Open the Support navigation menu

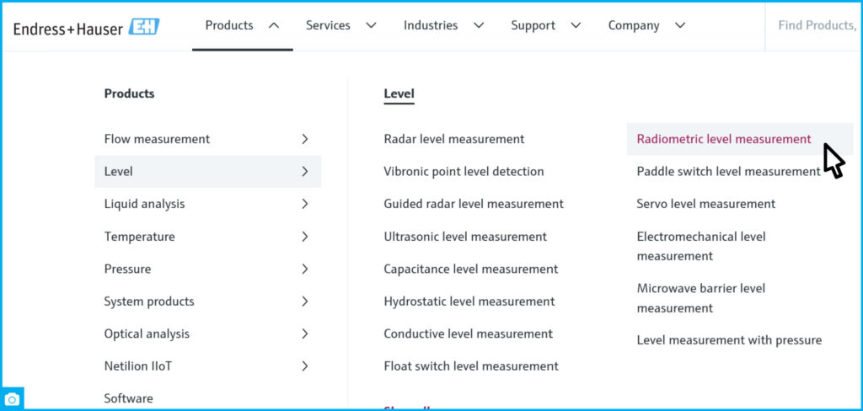click(545, 25)
